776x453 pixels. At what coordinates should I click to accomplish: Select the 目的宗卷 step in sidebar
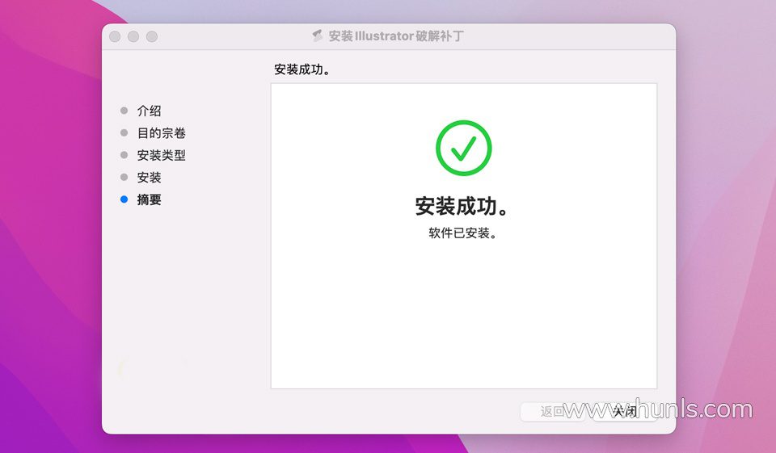click(x=162, y=133)
